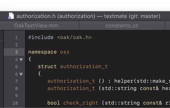Switch to the constants.cc tab
This screenshot has height=108, width=170.
(x=122, y=25)
